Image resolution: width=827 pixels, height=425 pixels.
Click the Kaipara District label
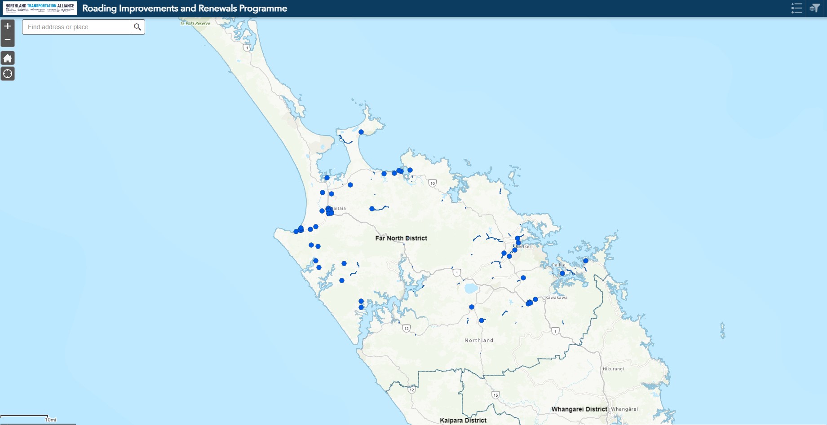(x=463, y=421)
